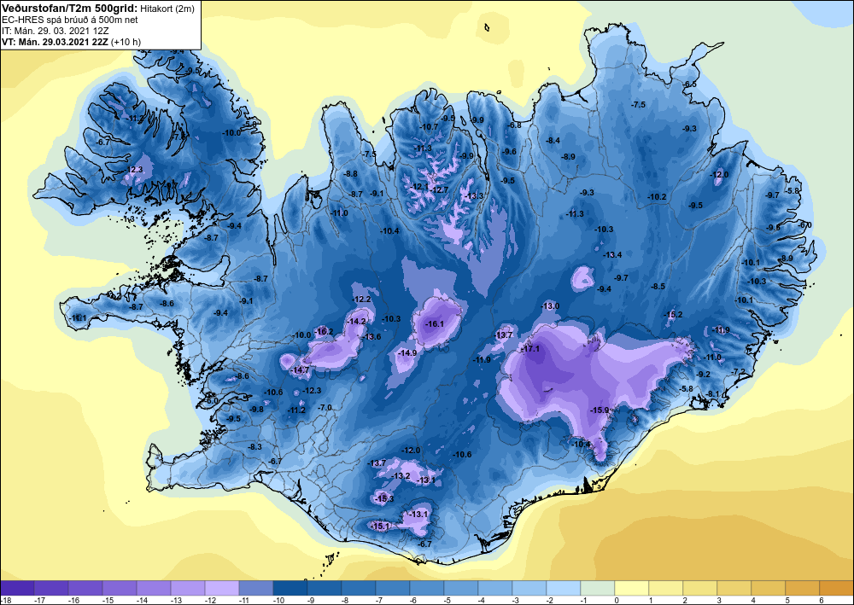Click the legend color between -12 and -11
Image resolution: width=854 pixels, height=605 pixels.
pos(222,588)
